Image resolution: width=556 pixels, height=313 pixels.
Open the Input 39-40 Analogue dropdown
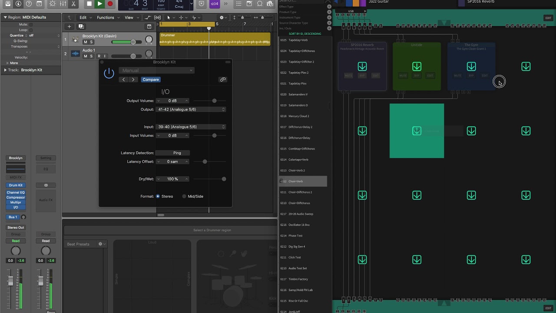pyautogui.click(x=191, y=127)
